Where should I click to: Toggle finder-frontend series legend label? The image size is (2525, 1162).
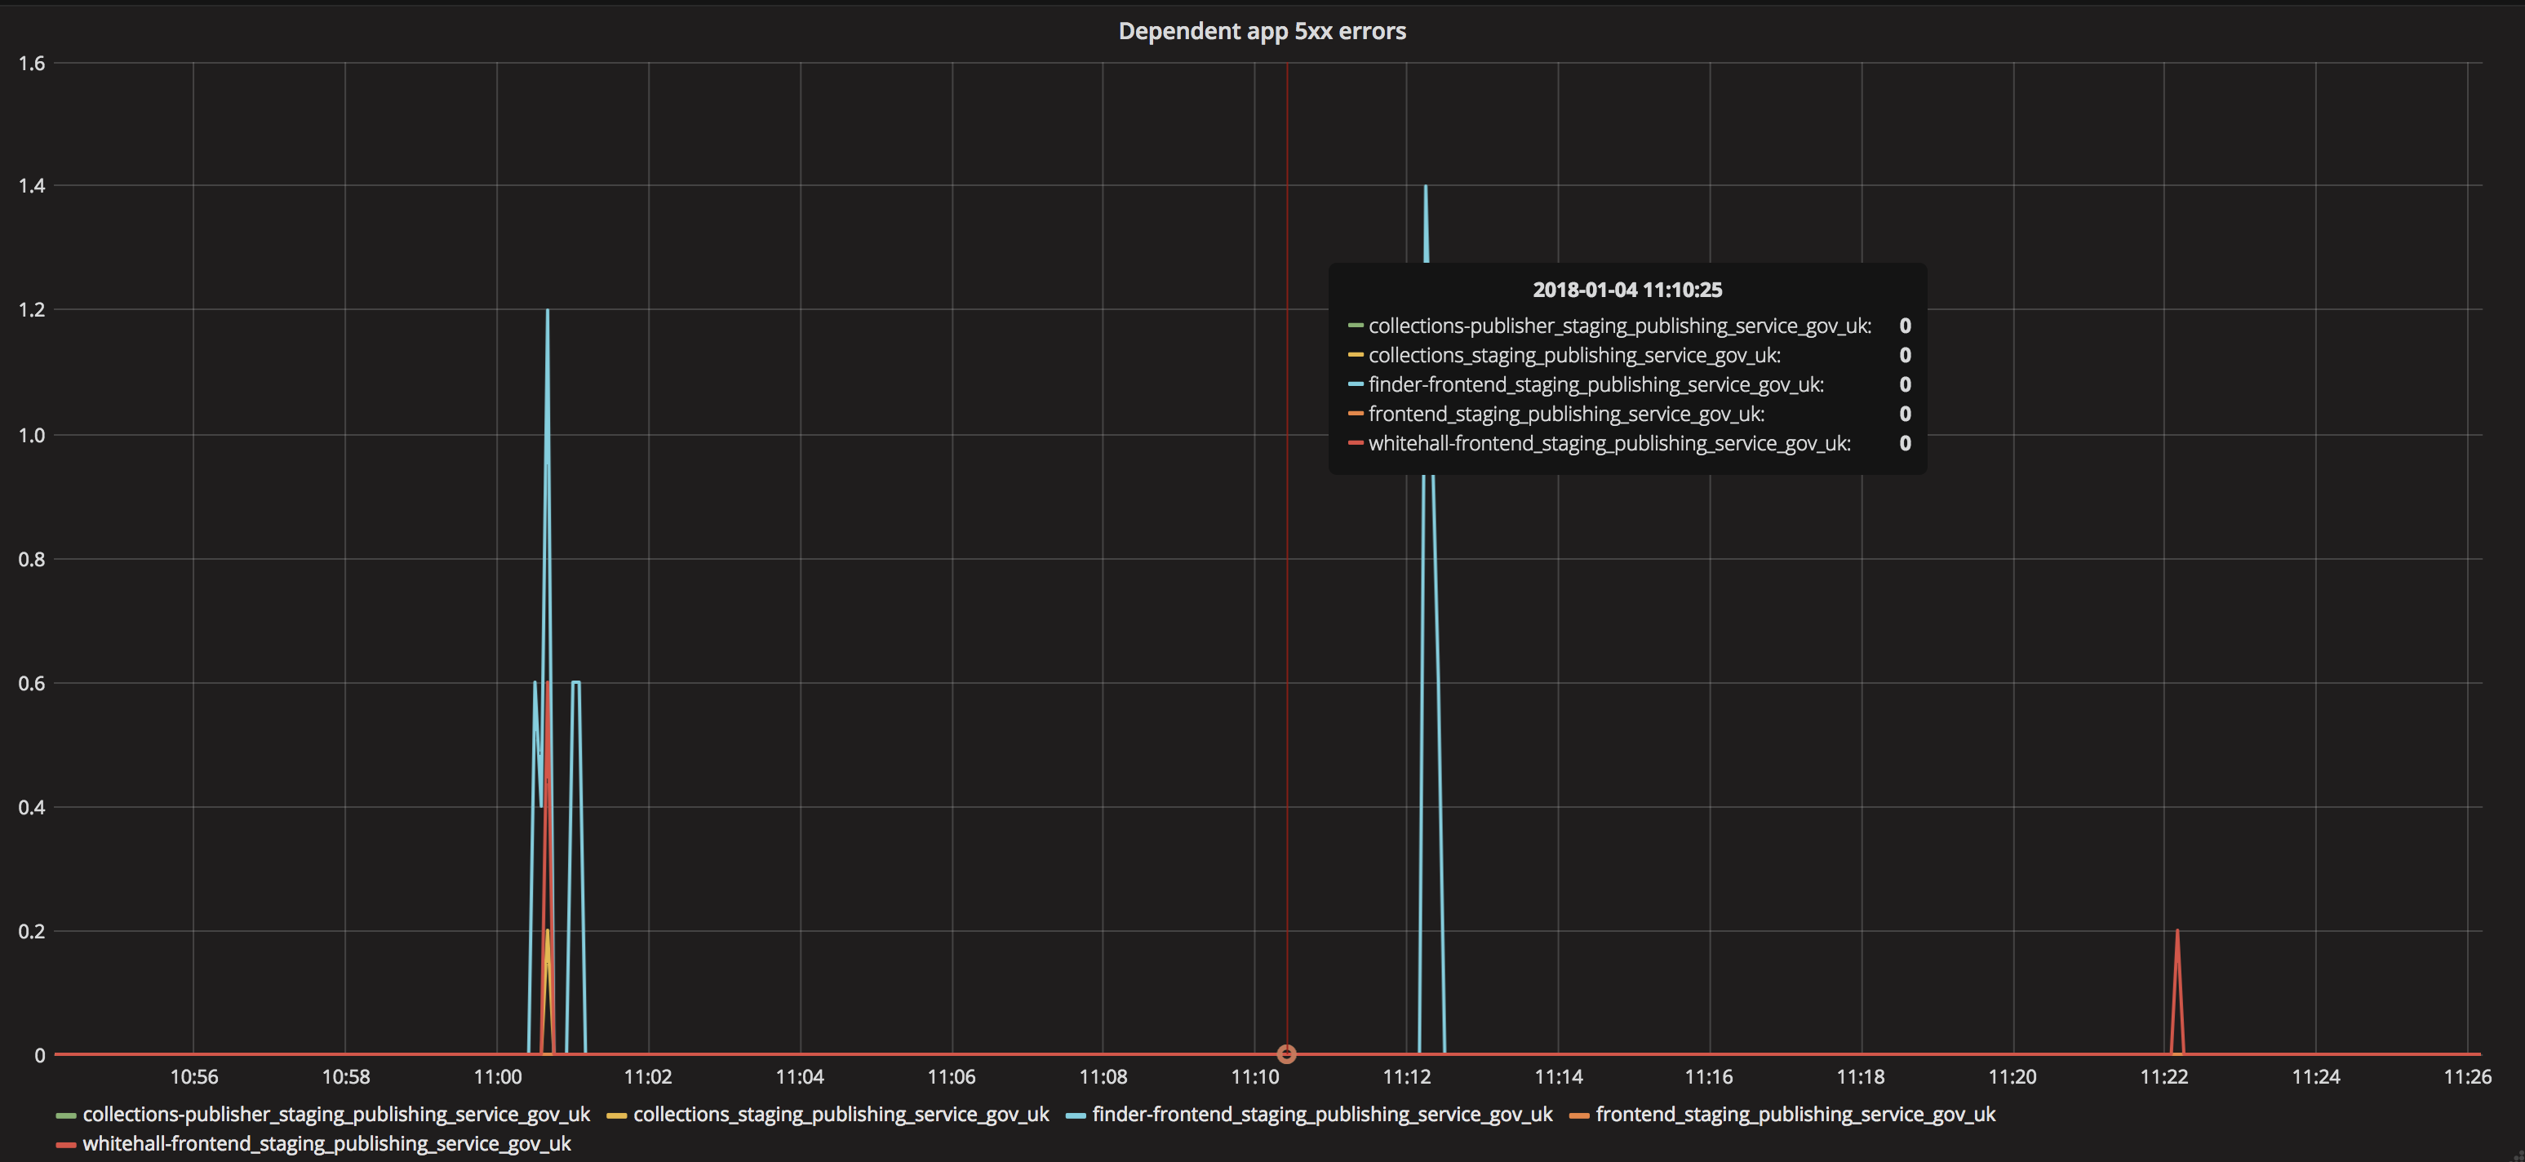coord(1321,1114)
